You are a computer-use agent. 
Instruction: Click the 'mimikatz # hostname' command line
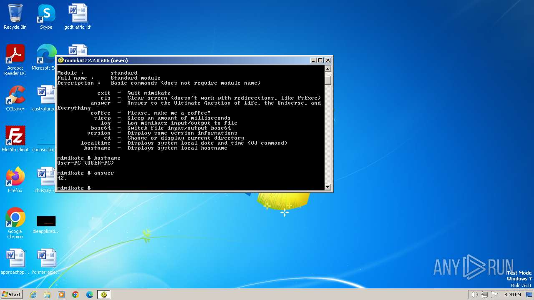[x=89, y=158]
